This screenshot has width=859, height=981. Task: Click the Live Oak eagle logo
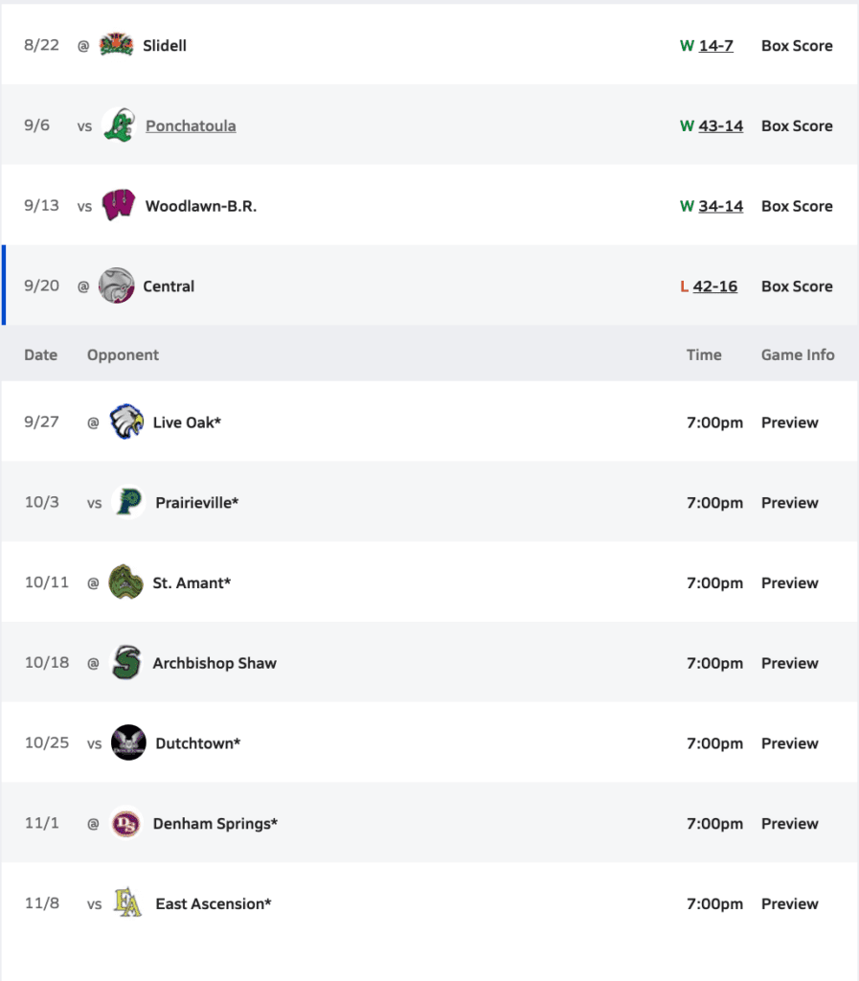click(126, 422)
